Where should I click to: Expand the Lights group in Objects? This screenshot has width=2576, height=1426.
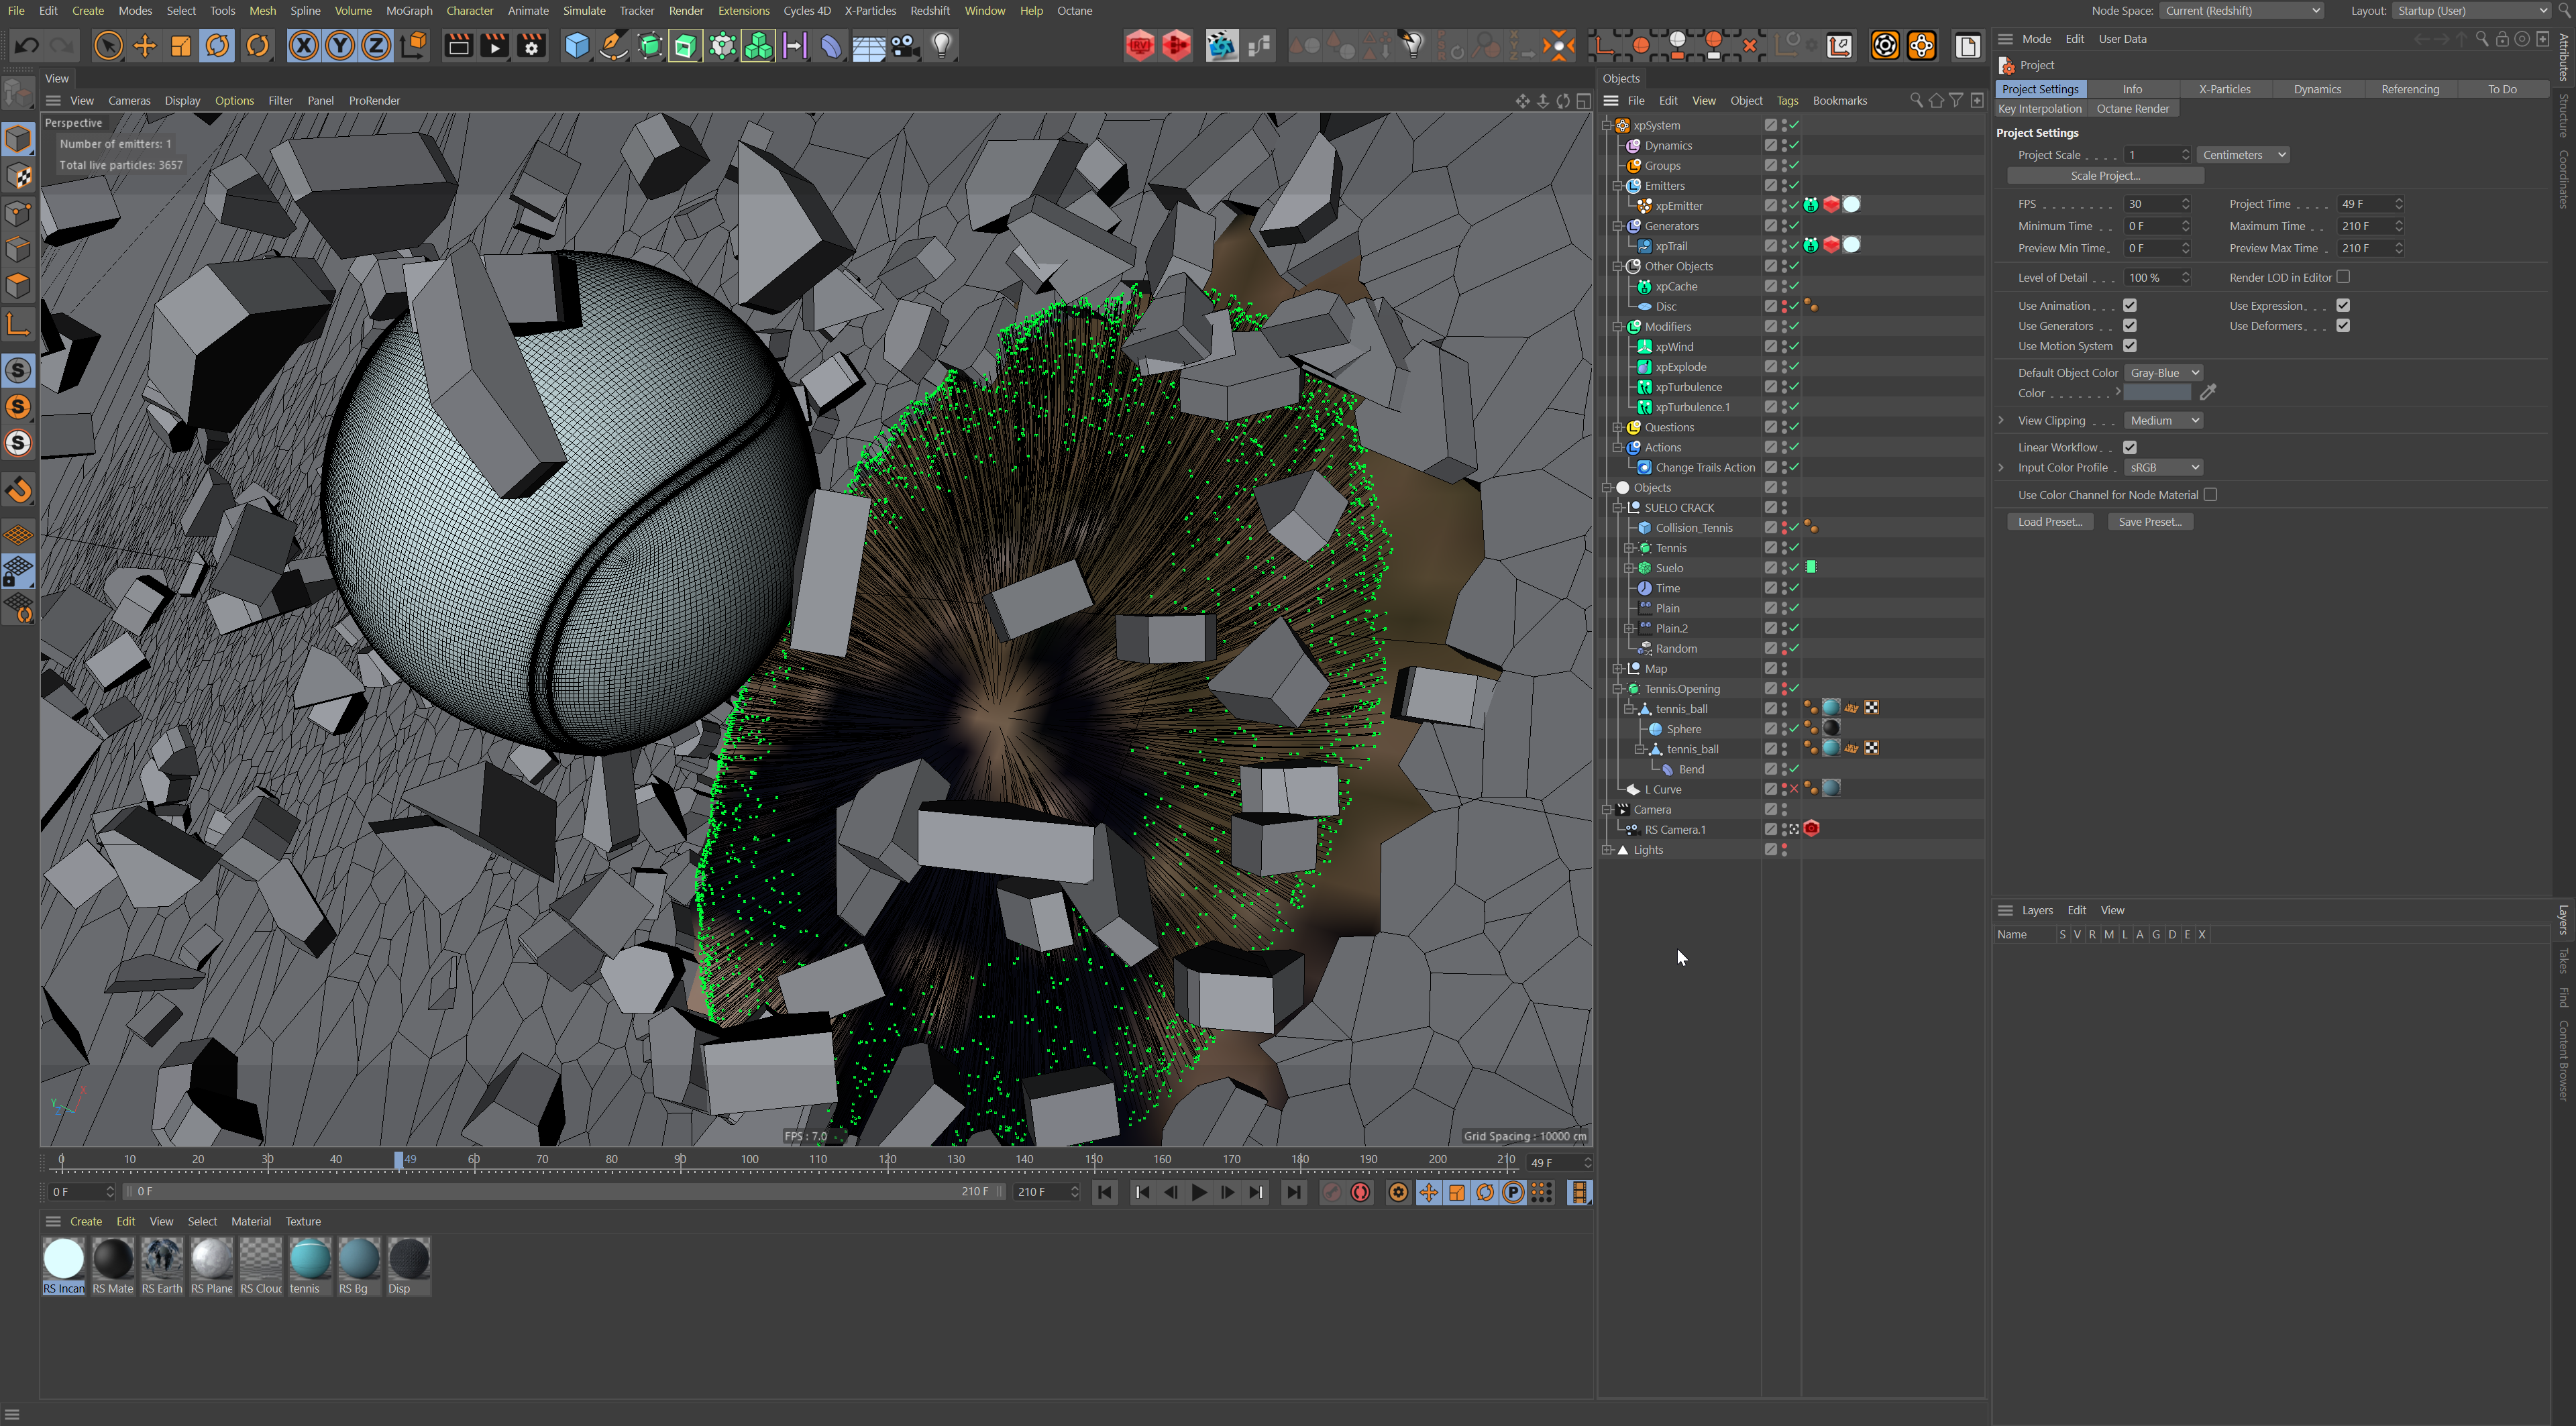pos(1607,850)
